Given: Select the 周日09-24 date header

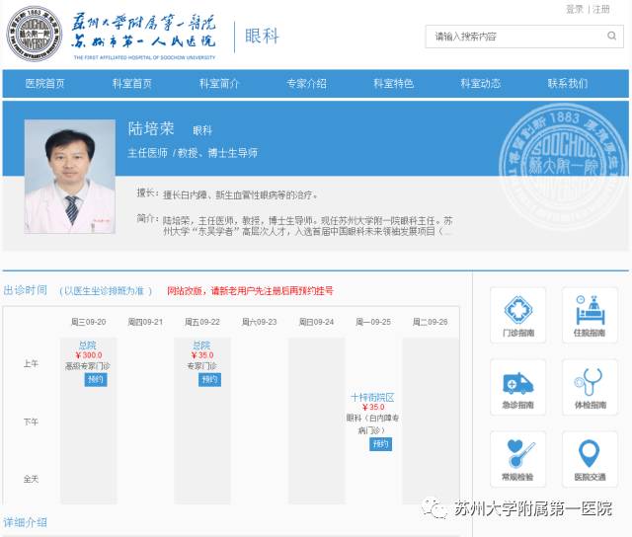Looking at the screenshot, I should 316,322.
